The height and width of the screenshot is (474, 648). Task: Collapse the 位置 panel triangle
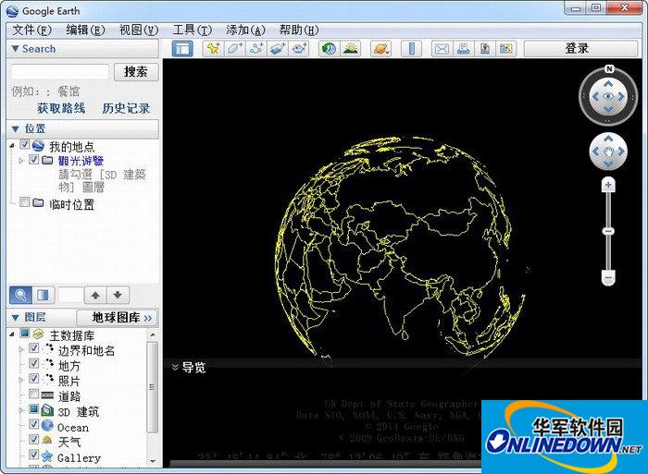pos(16,128)
